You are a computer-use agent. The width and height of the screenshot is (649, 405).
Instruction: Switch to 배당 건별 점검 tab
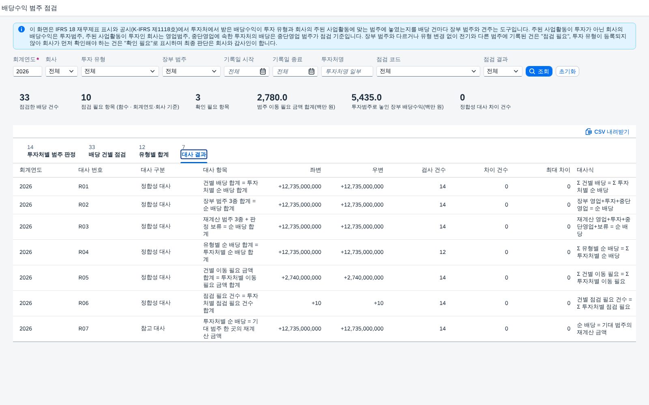(x=107, y=151)
